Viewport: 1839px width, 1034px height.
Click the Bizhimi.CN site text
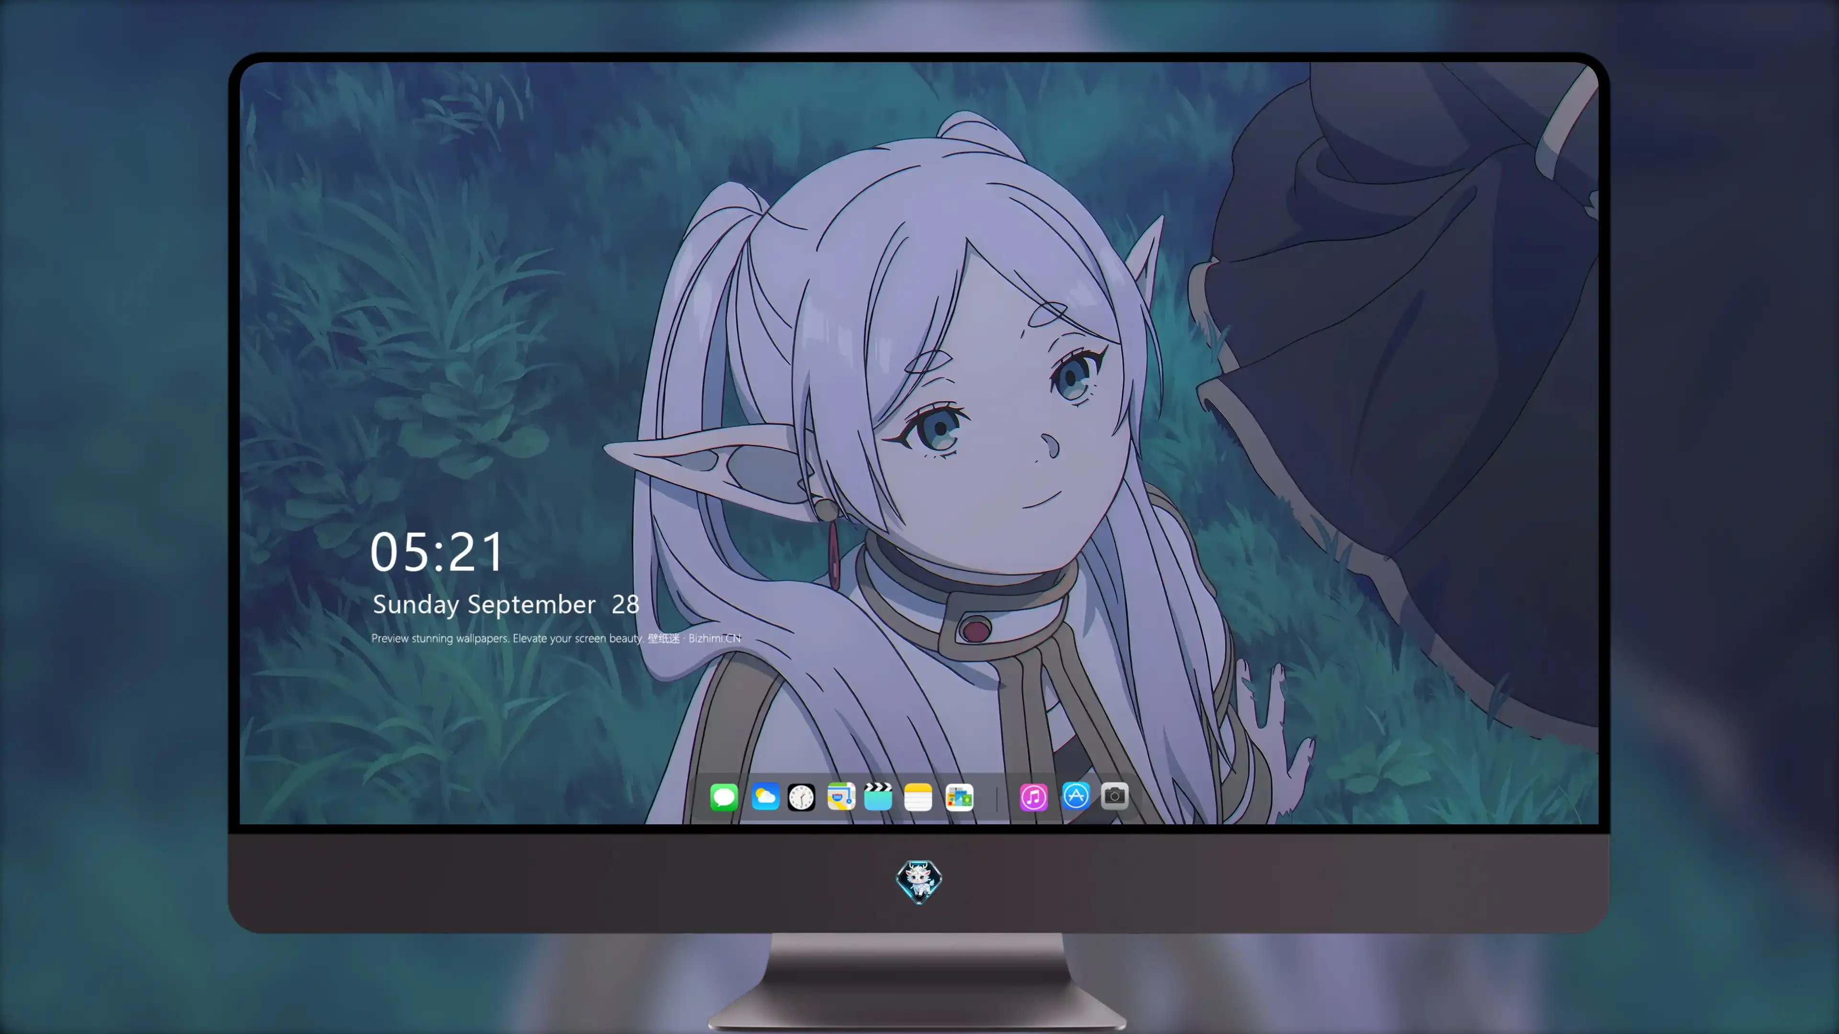pos(715,639)
